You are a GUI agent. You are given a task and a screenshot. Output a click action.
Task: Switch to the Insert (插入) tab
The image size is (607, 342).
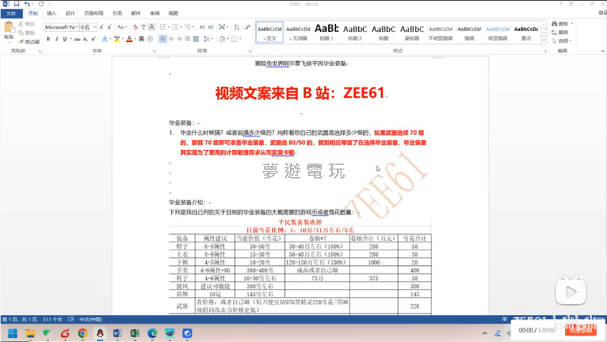52,13
